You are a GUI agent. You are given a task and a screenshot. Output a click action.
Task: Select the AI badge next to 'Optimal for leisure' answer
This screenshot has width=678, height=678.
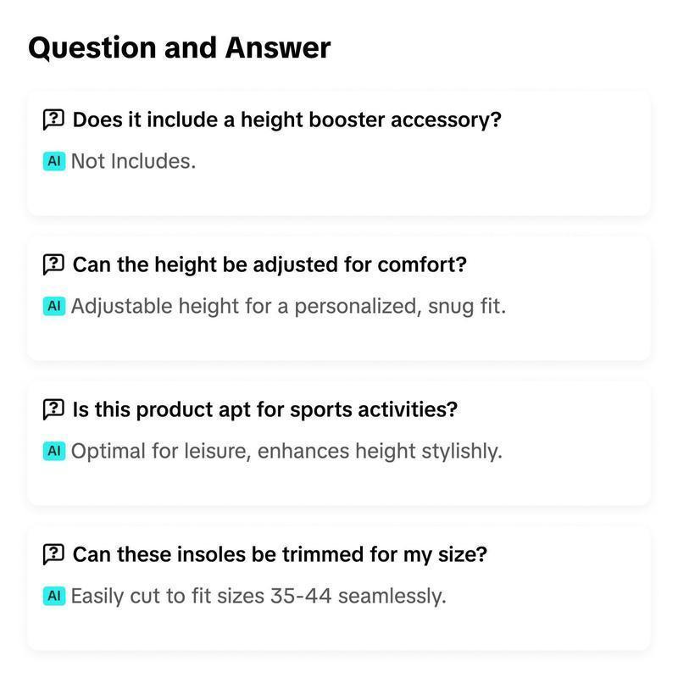pyautogui.click(x=55, y=449)
